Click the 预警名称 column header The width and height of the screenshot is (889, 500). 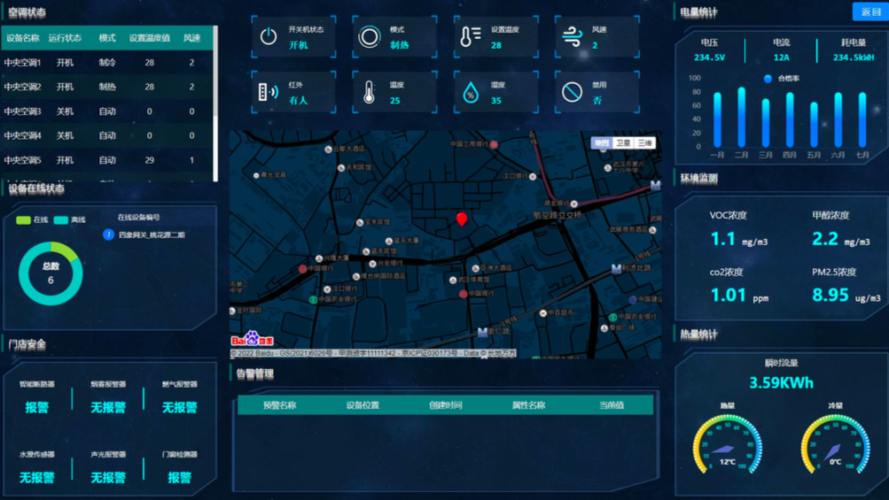279,405
